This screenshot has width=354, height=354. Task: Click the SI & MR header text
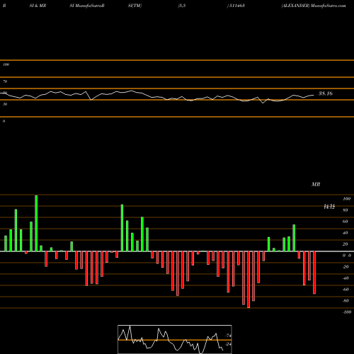coord(38,6)
